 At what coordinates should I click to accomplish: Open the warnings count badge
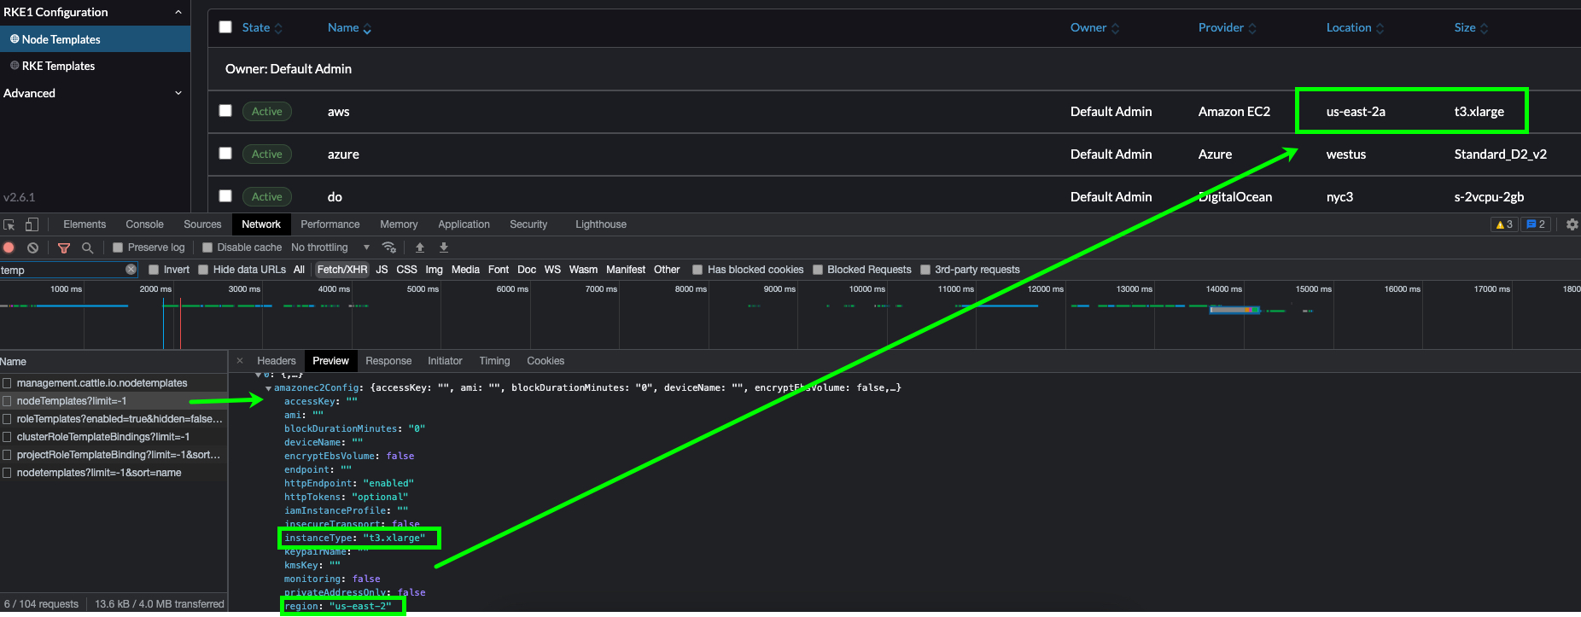(x=1504, y=224)
